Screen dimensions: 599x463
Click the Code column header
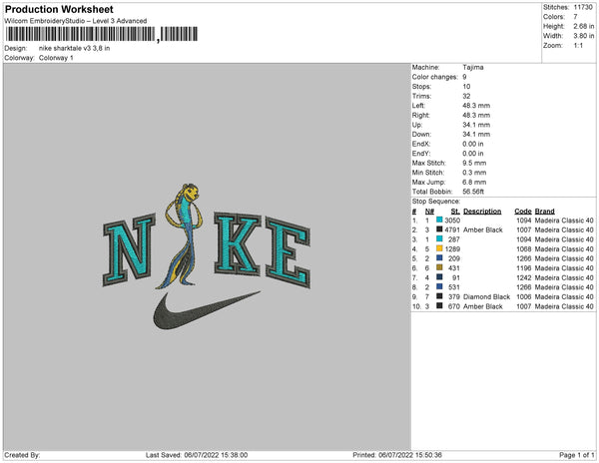(522, 212)
